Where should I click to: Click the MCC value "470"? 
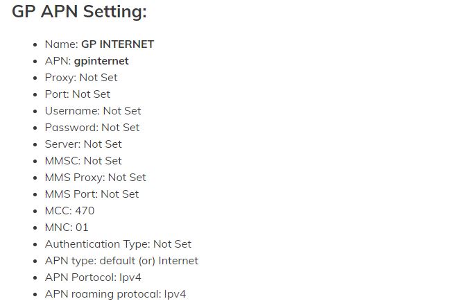(x=84, y=211)
